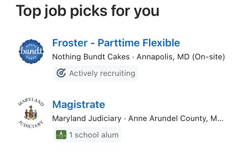Click the Top job picks for you heading
Screen dimensions: 244x157
pos(88,11)
